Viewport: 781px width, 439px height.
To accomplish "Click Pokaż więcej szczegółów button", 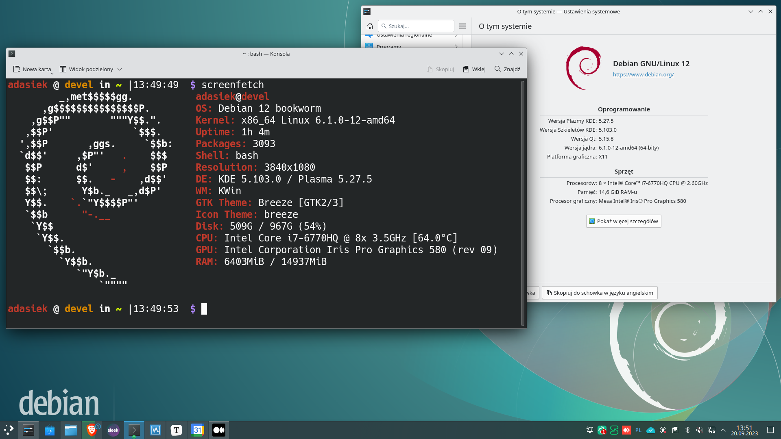I will click(x=623, y=221).
